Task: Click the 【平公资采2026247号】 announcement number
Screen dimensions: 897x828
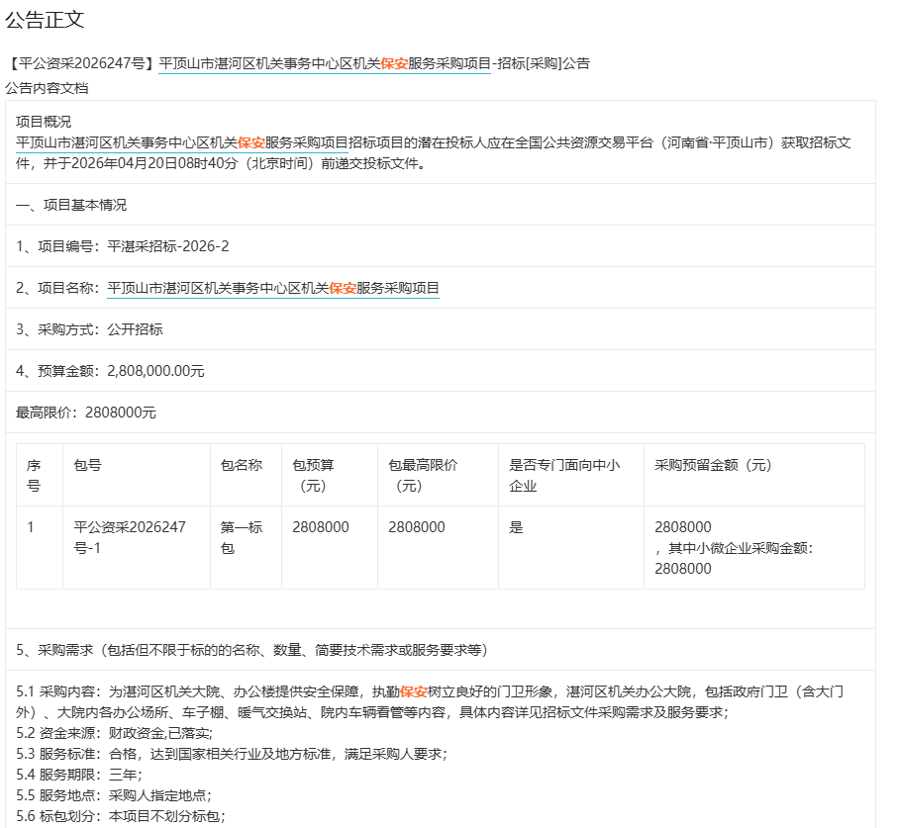Action: [80, 63]
